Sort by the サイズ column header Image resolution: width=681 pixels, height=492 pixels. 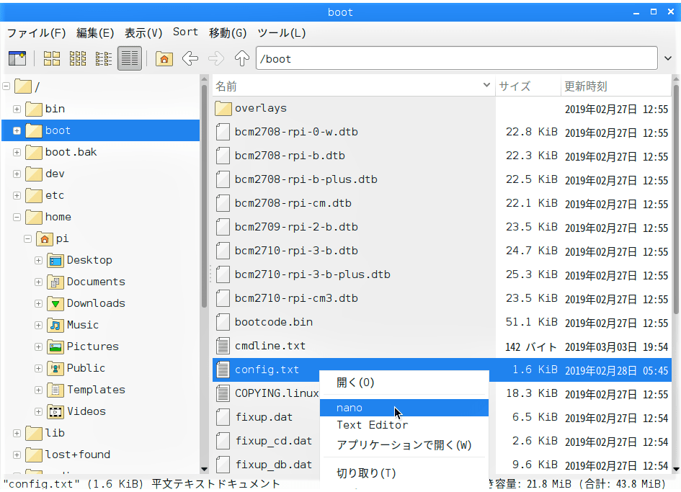pyautogui.click(x=515, y=86)
